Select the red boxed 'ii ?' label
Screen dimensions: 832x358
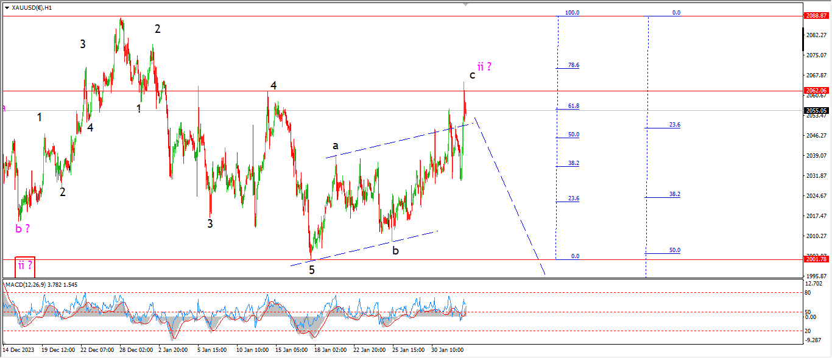[x=26, y=265]
